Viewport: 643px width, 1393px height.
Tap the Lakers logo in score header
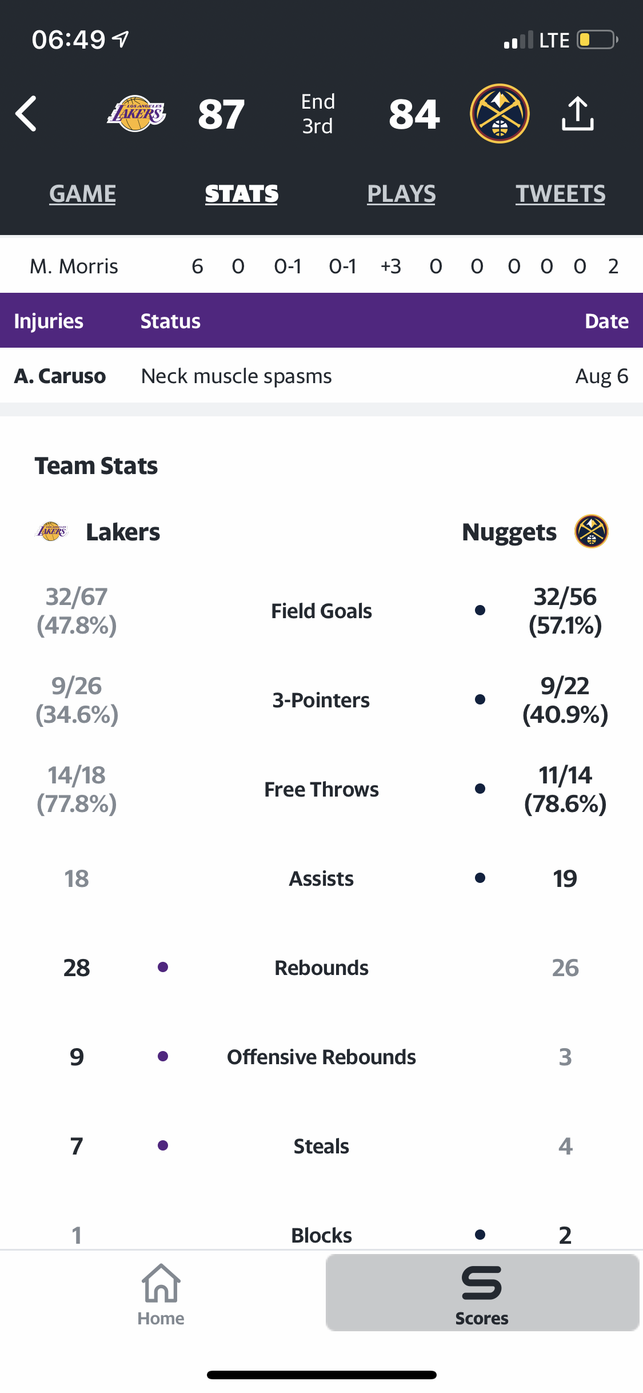click(x=136, y=113)
